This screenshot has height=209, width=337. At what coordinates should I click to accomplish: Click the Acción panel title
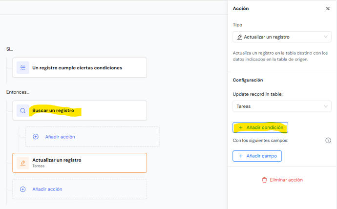click(241, 9)
